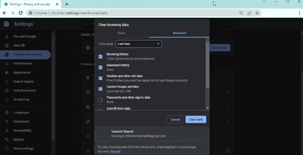Screen dimensions: 303x155
Task: Click the Languages globe icon
Action: pyautogui.click(x=7, y=112)
